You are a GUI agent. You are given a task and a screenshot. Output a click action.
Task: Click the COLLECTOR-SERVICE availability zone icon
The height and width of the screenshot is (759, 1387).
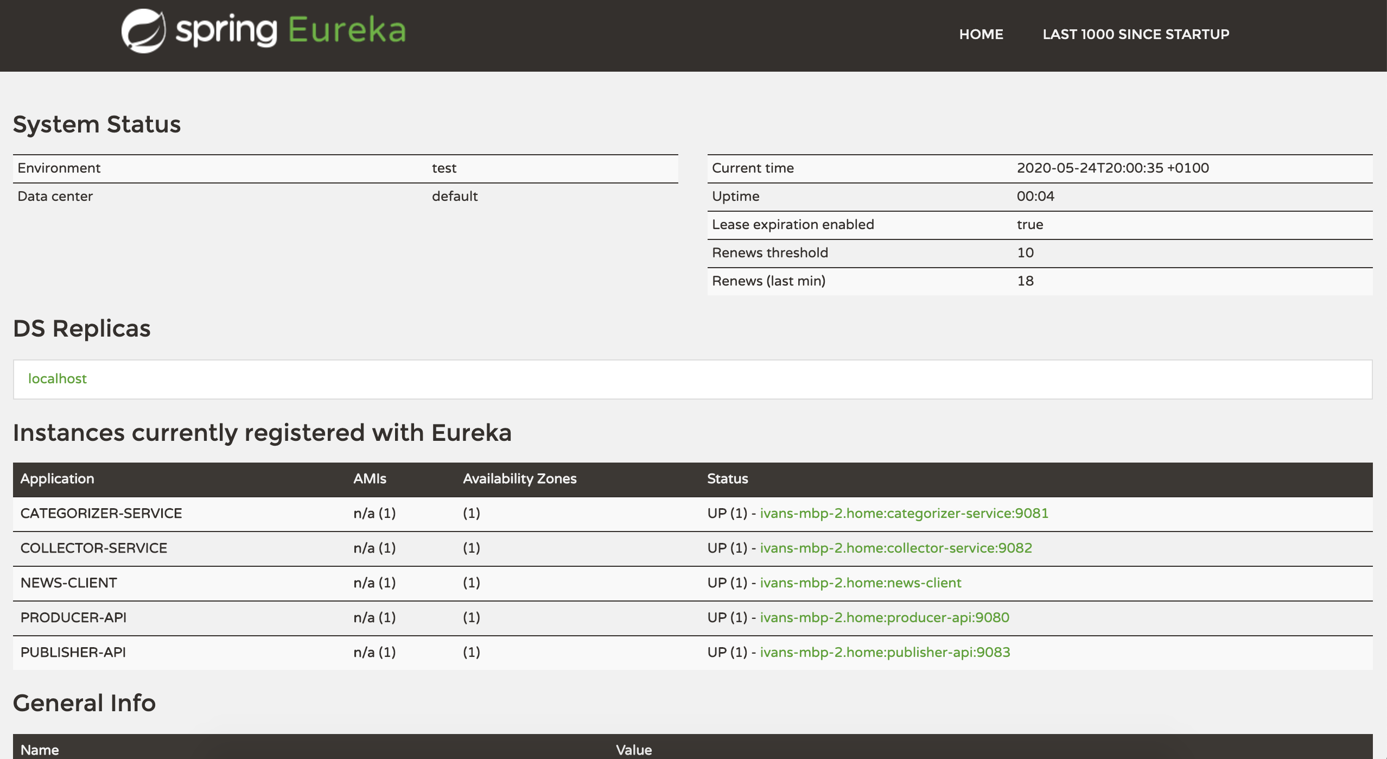[x=470, y=548]
